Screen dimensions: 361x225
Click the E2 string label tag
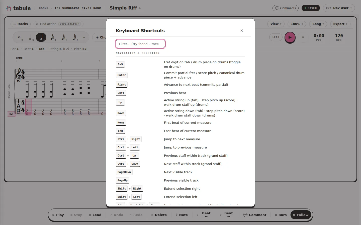point(11,114)
